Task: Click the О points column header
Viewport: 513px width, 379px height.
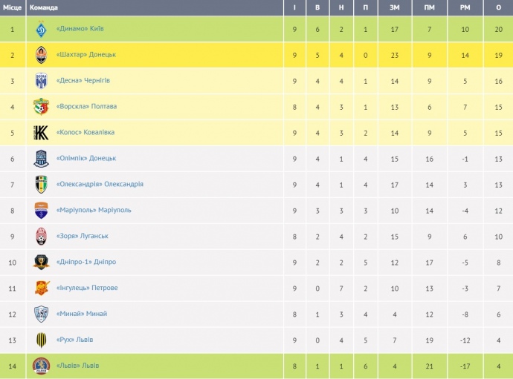Action: [498, 7]
